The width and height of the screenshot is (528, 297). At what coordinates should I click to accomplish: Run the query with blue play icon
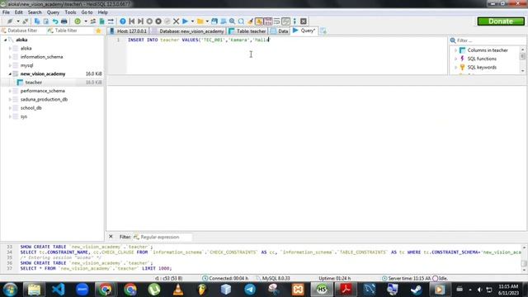click(185, 21)
